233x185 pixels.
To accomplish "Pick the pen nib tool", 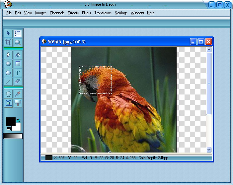I will [8, 55].
